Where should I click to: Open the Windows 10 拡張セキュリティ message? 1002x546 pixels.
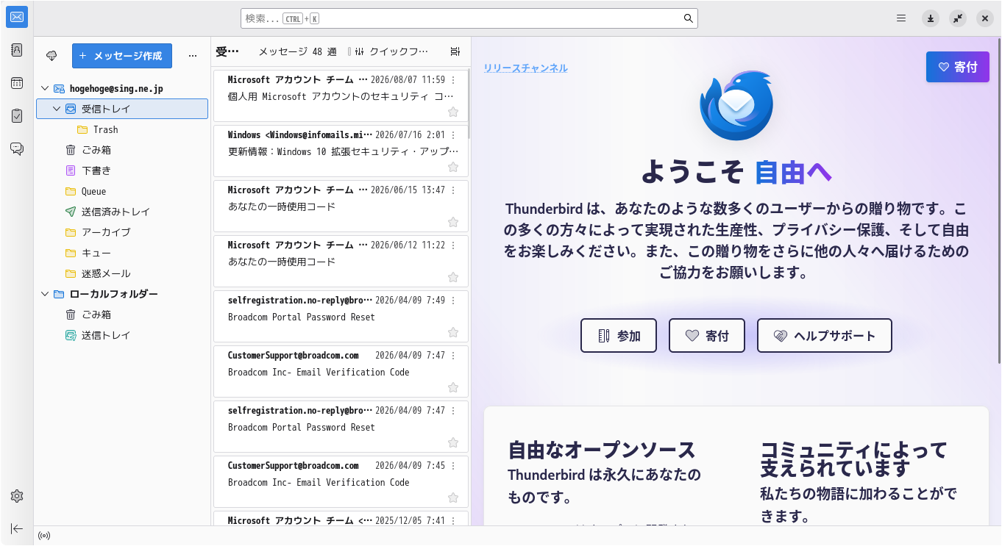point(341,151)
